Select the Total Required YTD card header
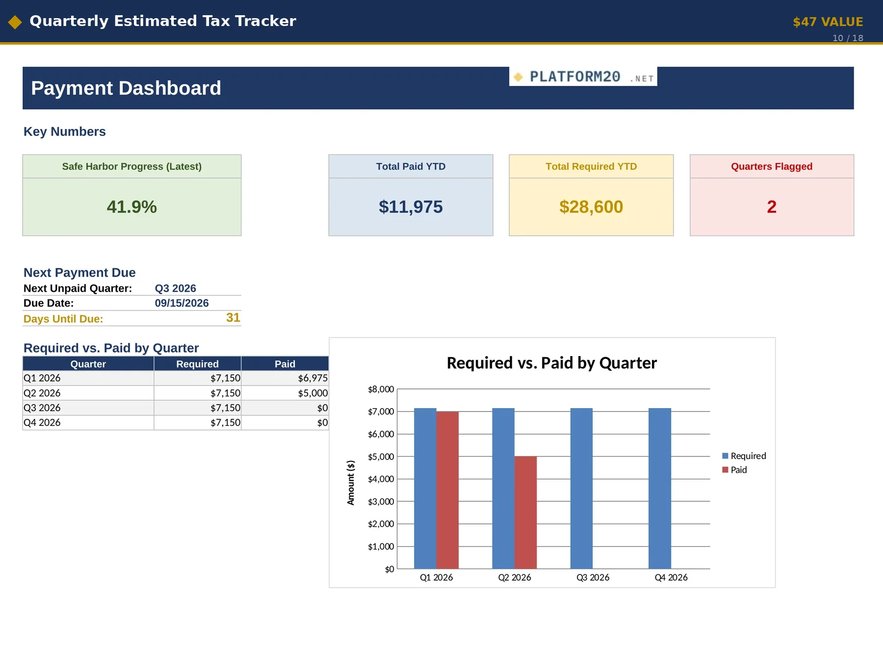The height and width of the screenshot is (668, 883). 591,166
